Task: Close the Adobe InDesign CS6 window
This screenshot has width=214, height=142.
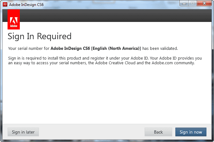Action: [204, 3]
